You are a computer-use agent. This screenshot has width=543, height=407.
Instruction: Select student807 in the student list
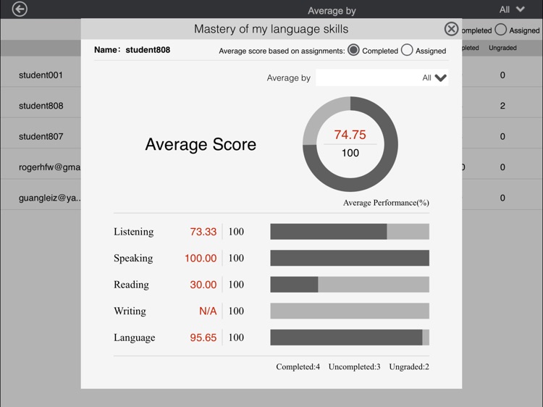point(41,136)
